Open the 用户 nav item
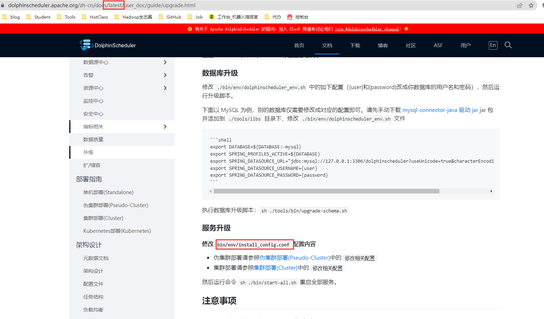544x319 pixels. point(466,45)
